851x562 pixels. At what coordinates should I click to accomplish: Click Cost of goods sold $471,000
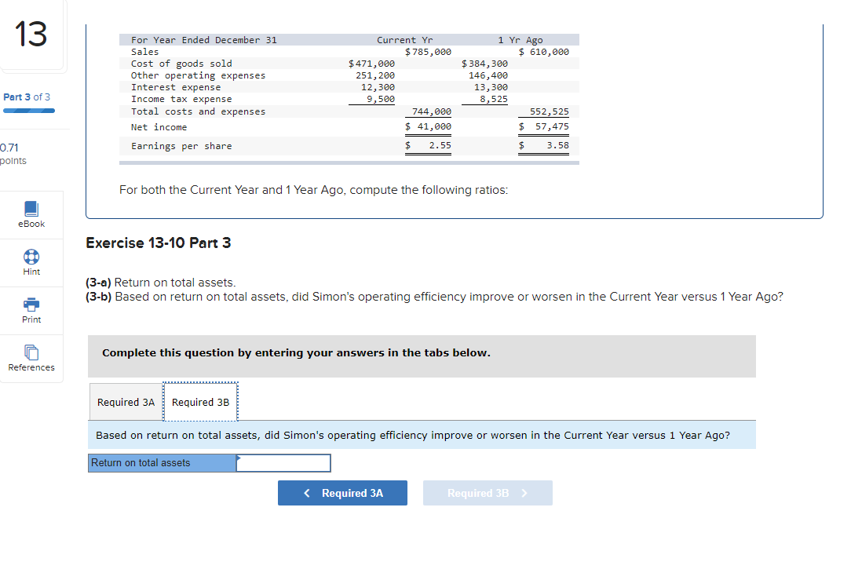coord(371,64)
